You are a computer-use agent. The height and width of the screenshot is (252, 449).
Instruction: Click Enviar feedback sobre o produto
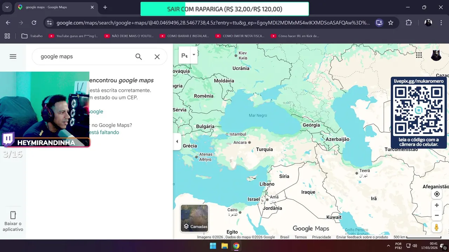362,237
